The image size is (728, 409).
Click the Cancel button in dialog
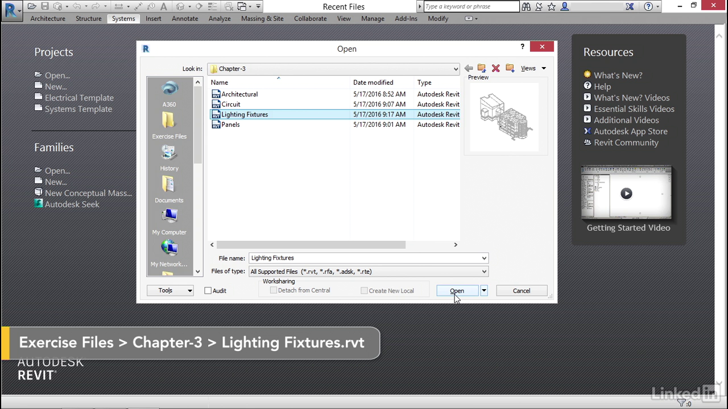tap(522, 291)
